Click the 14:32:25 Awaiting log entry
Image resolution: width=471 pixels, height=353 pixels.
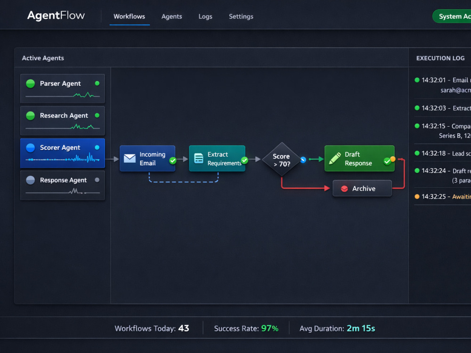tap(442, 197)
